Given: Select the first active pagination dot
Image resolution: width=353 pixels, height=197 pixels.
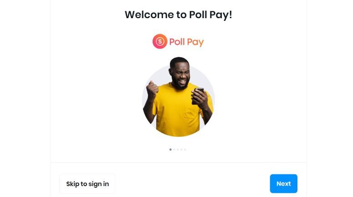Looking at the screenshot, I should pos(170,149).
